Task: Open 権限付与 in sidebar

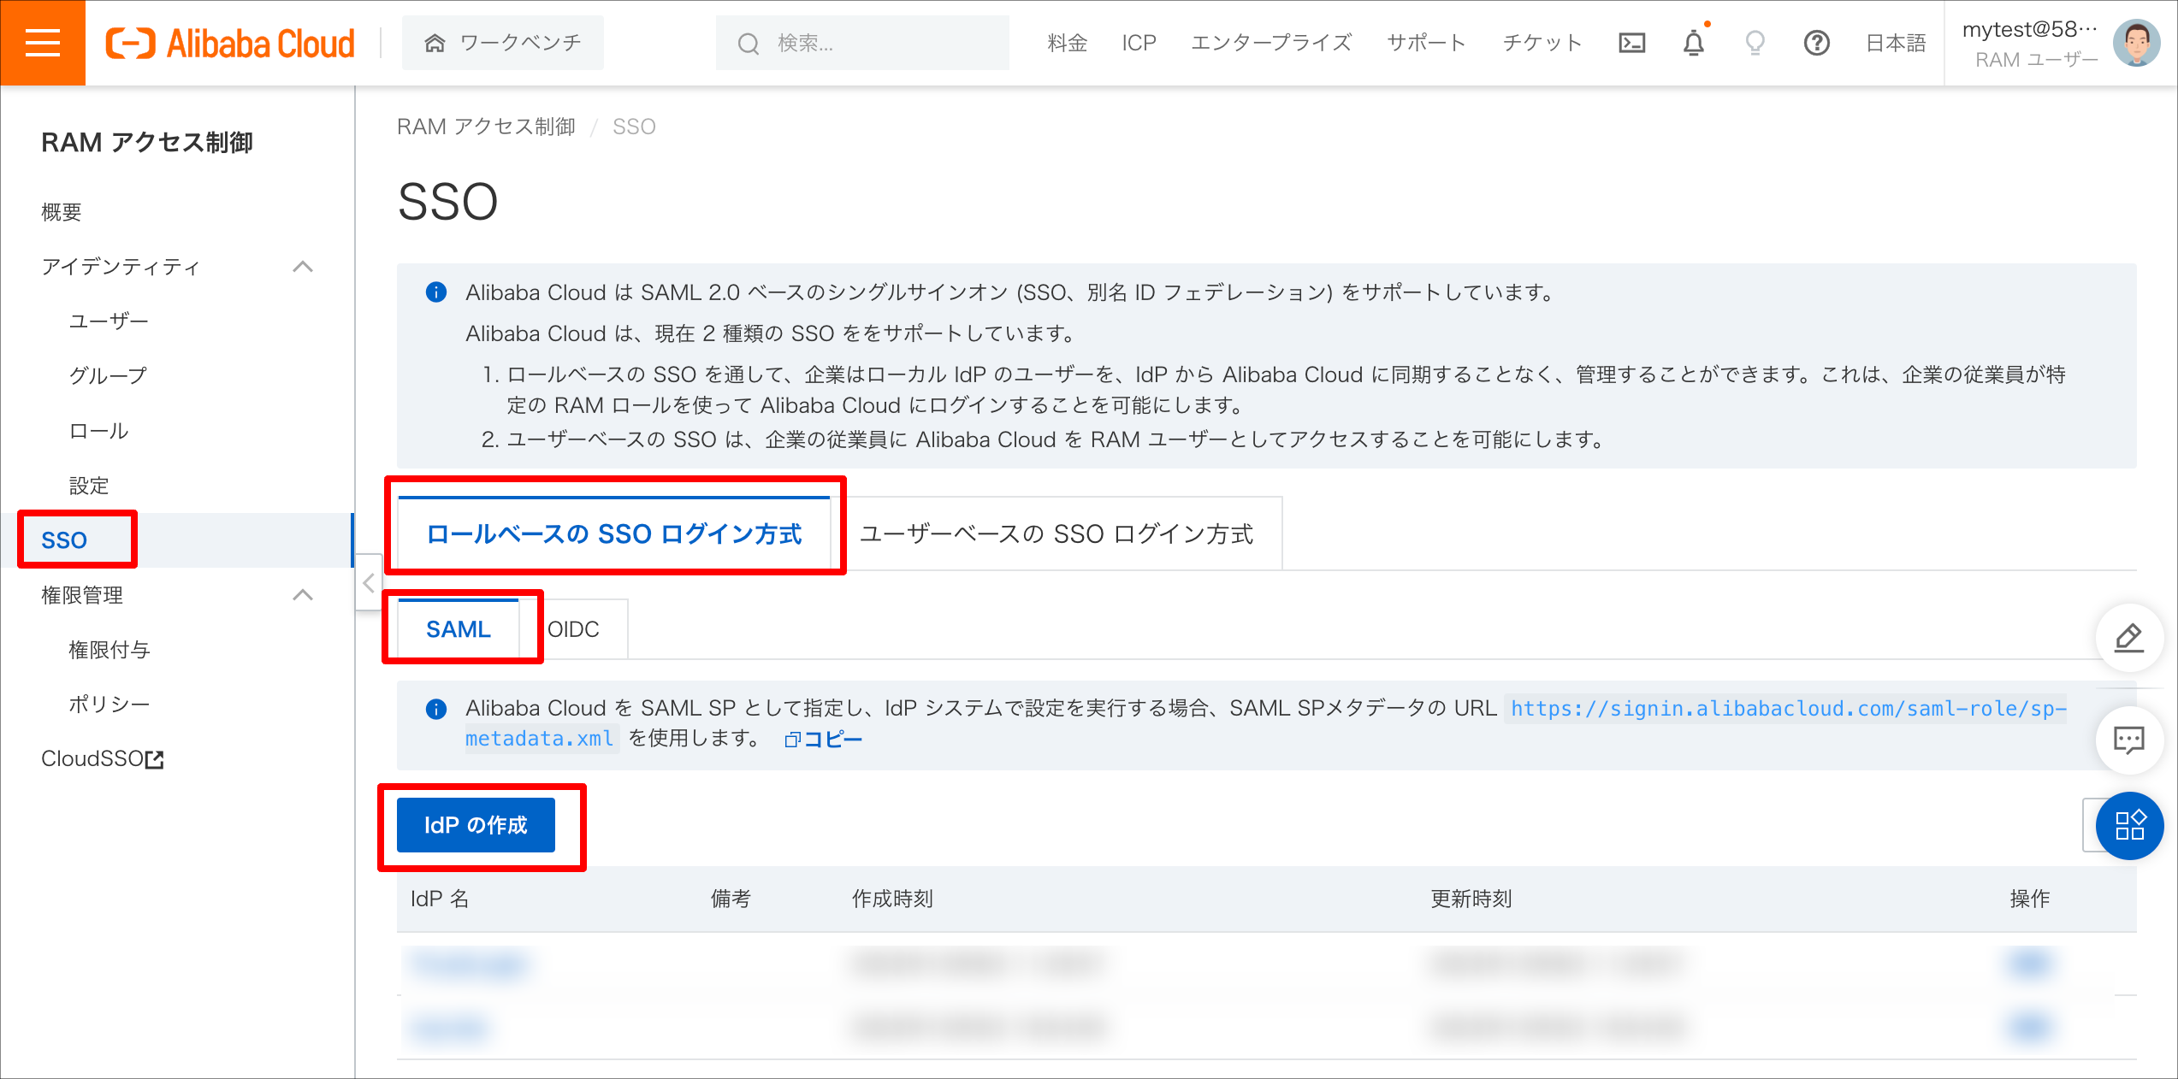Action: click(109, 650)
